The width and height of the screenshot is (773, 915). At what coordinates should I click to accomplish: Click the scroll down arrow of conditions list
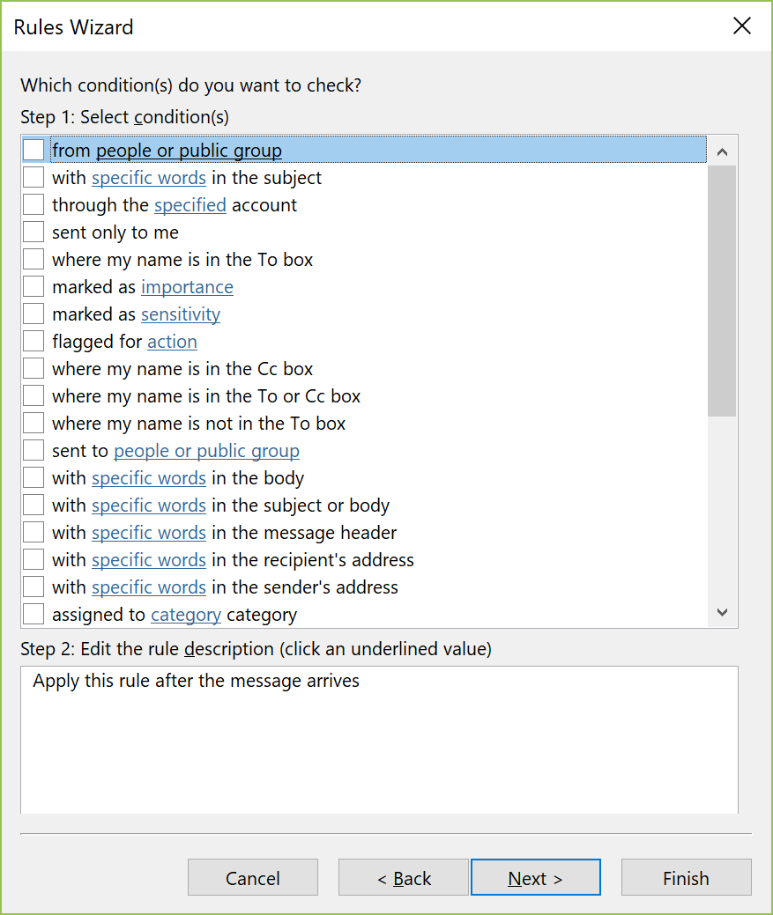click(x=722, y=612)
